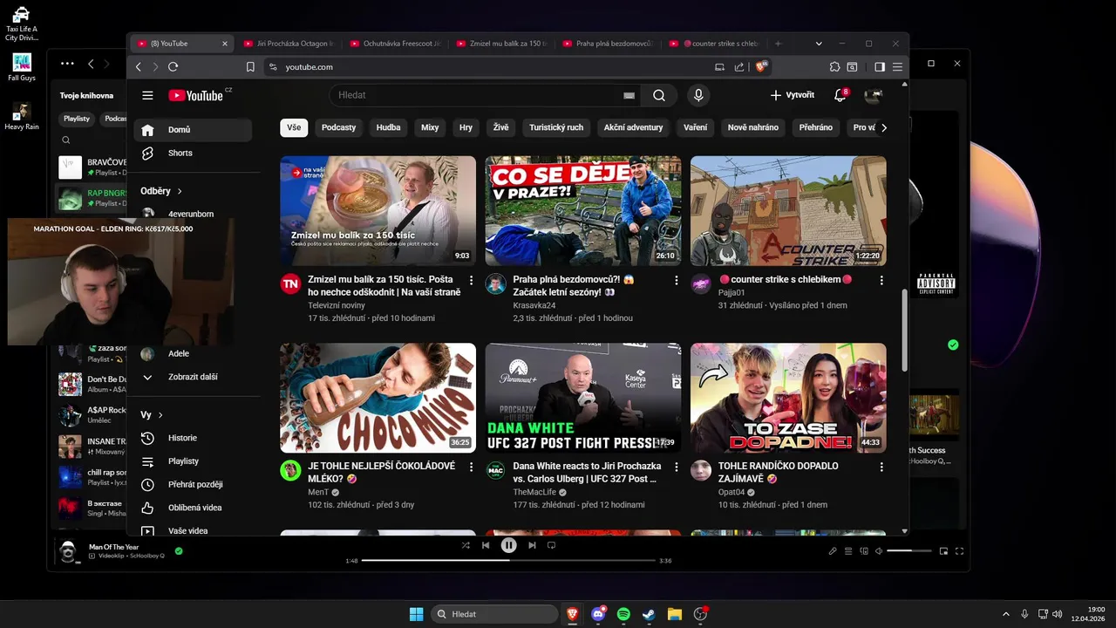Open Playlisty in YouTube sidebar

(193, 461)
